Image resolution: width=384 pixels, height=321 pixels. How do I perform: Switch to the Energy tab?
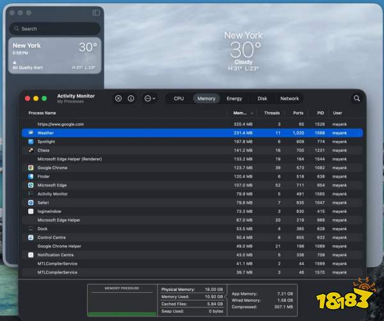pos(234,99)
